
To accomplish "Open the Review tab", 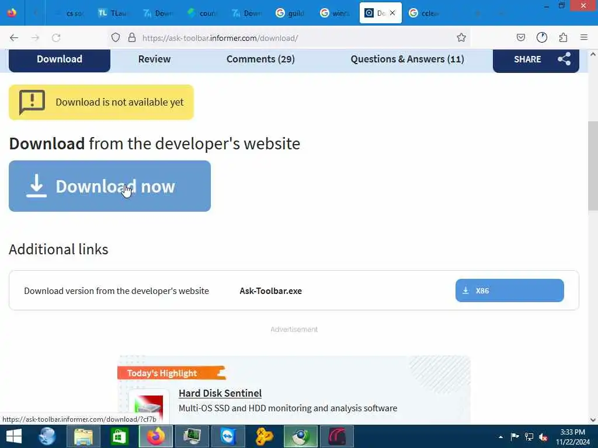I will pos(154,59).
